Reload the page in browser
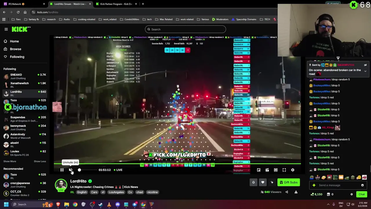 pyautogui.click(x=18, y=12)
